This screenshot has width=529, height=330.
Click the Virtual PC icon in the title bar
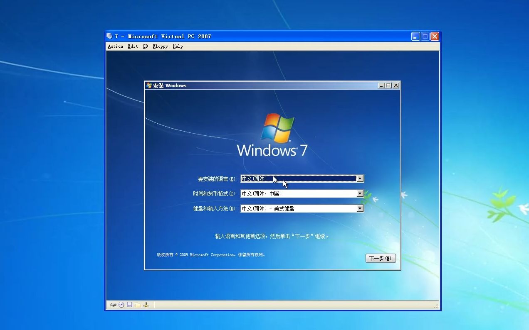109,36
